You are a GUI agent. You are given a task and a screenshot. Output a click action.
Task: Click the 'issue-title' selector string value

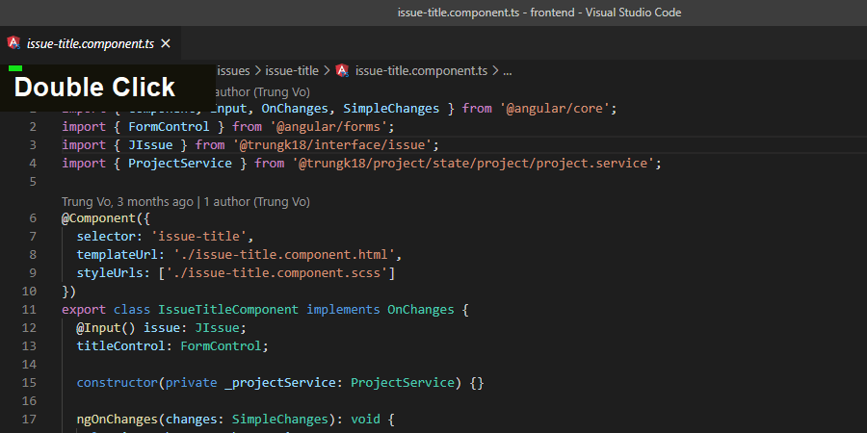198,237
